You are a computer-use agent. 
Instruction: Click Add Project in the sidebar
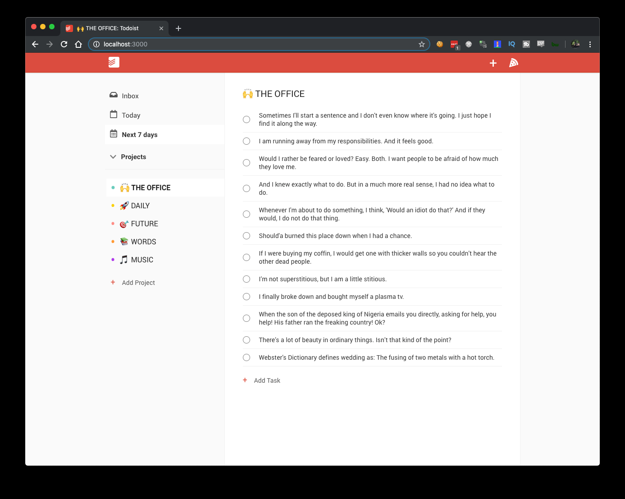point(138,282)
